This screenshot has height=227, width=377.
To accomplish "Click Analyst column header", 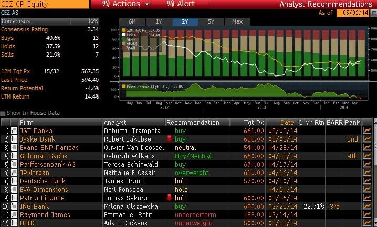I will click(x=134, y=123).
